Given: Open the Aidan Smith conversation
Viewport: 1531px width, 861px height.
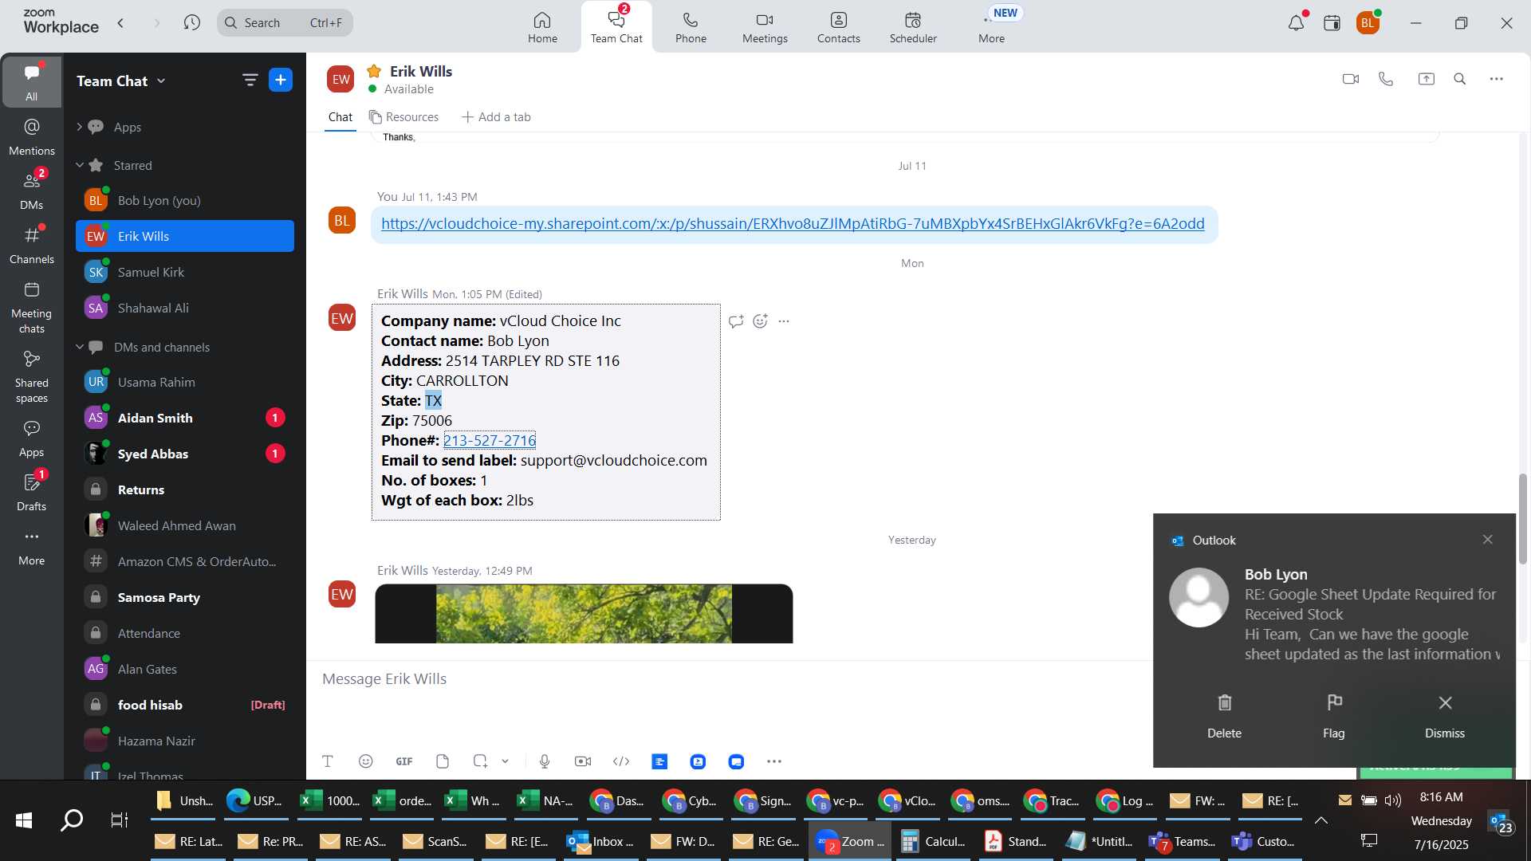Looking at the screenshot, I should click(185, 418).
